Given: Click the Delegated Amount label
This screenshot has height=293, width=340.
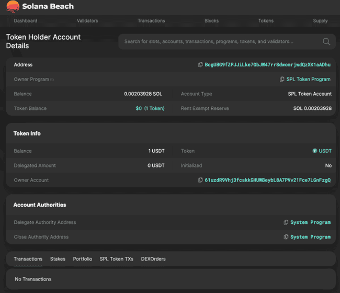Looking at the screenshot, I should pos(35,165).
